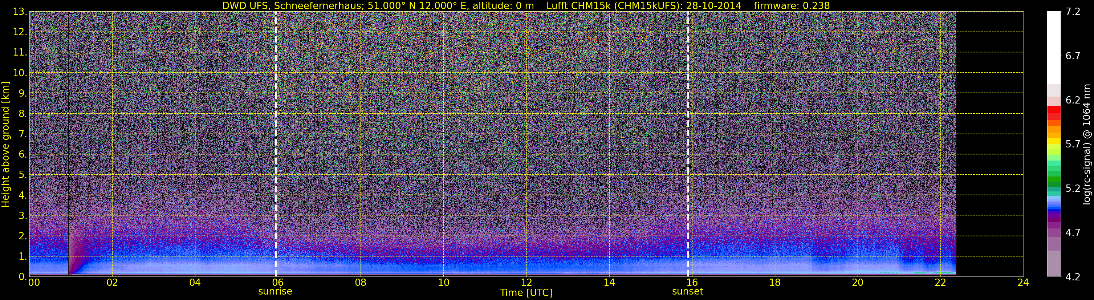Image resolution: width=1094 pixels, height=300 pixels.
Task: Click the 'sunrise' label under time axis
Action: 275,292
